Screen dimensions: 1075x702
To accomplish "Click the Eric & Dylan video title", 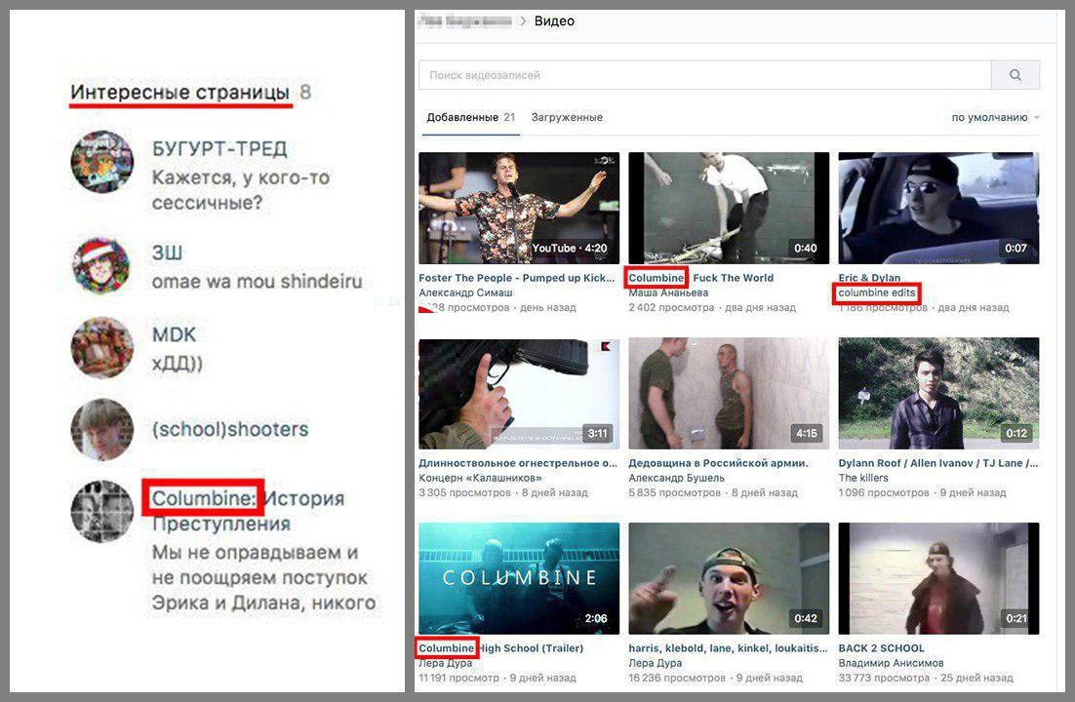I will pos(869,278).
